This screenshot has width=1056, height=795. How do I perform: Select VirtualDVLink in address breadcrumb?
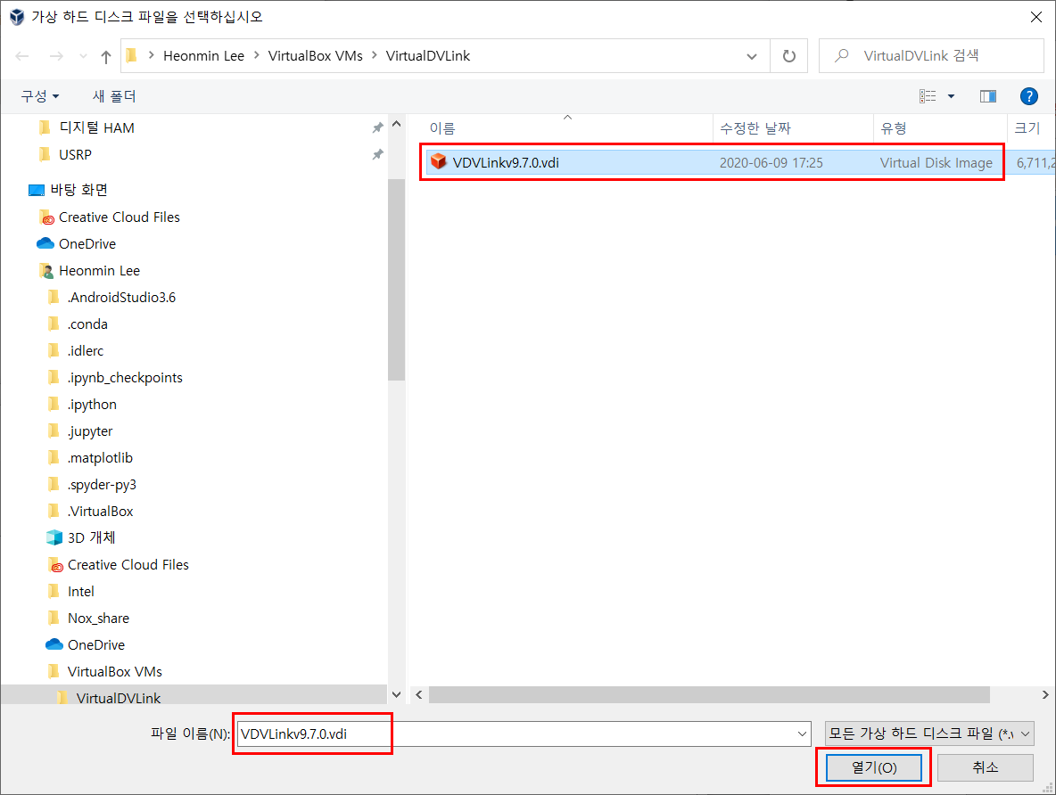coord(427,56)
